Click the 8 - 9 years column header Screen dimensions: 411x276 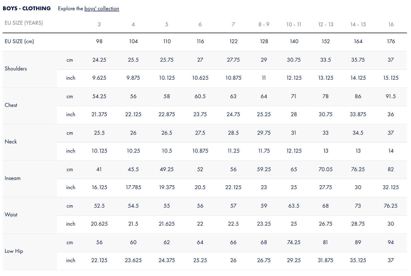pyautogui.click(x=264, y=24)
